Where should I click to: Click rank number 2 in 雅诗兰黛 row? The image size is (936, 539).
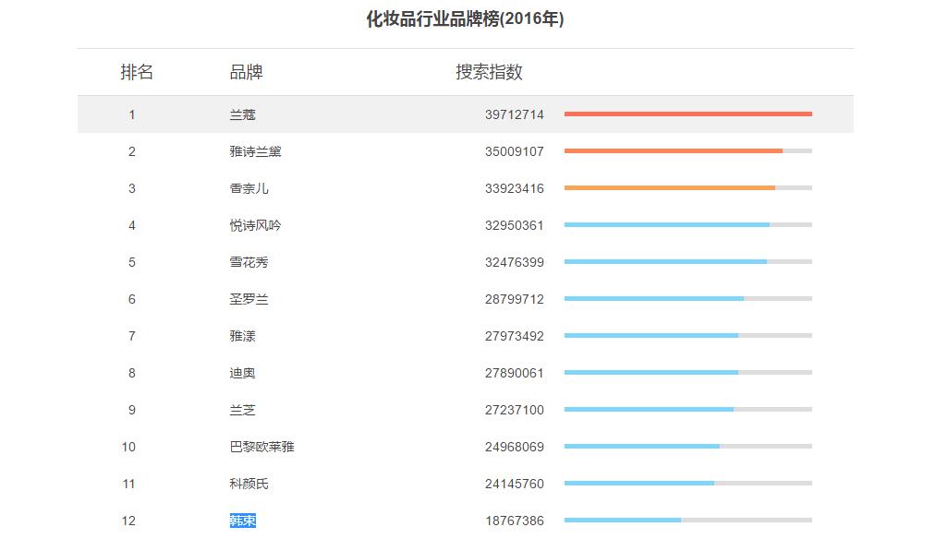[x=132, y=151]
